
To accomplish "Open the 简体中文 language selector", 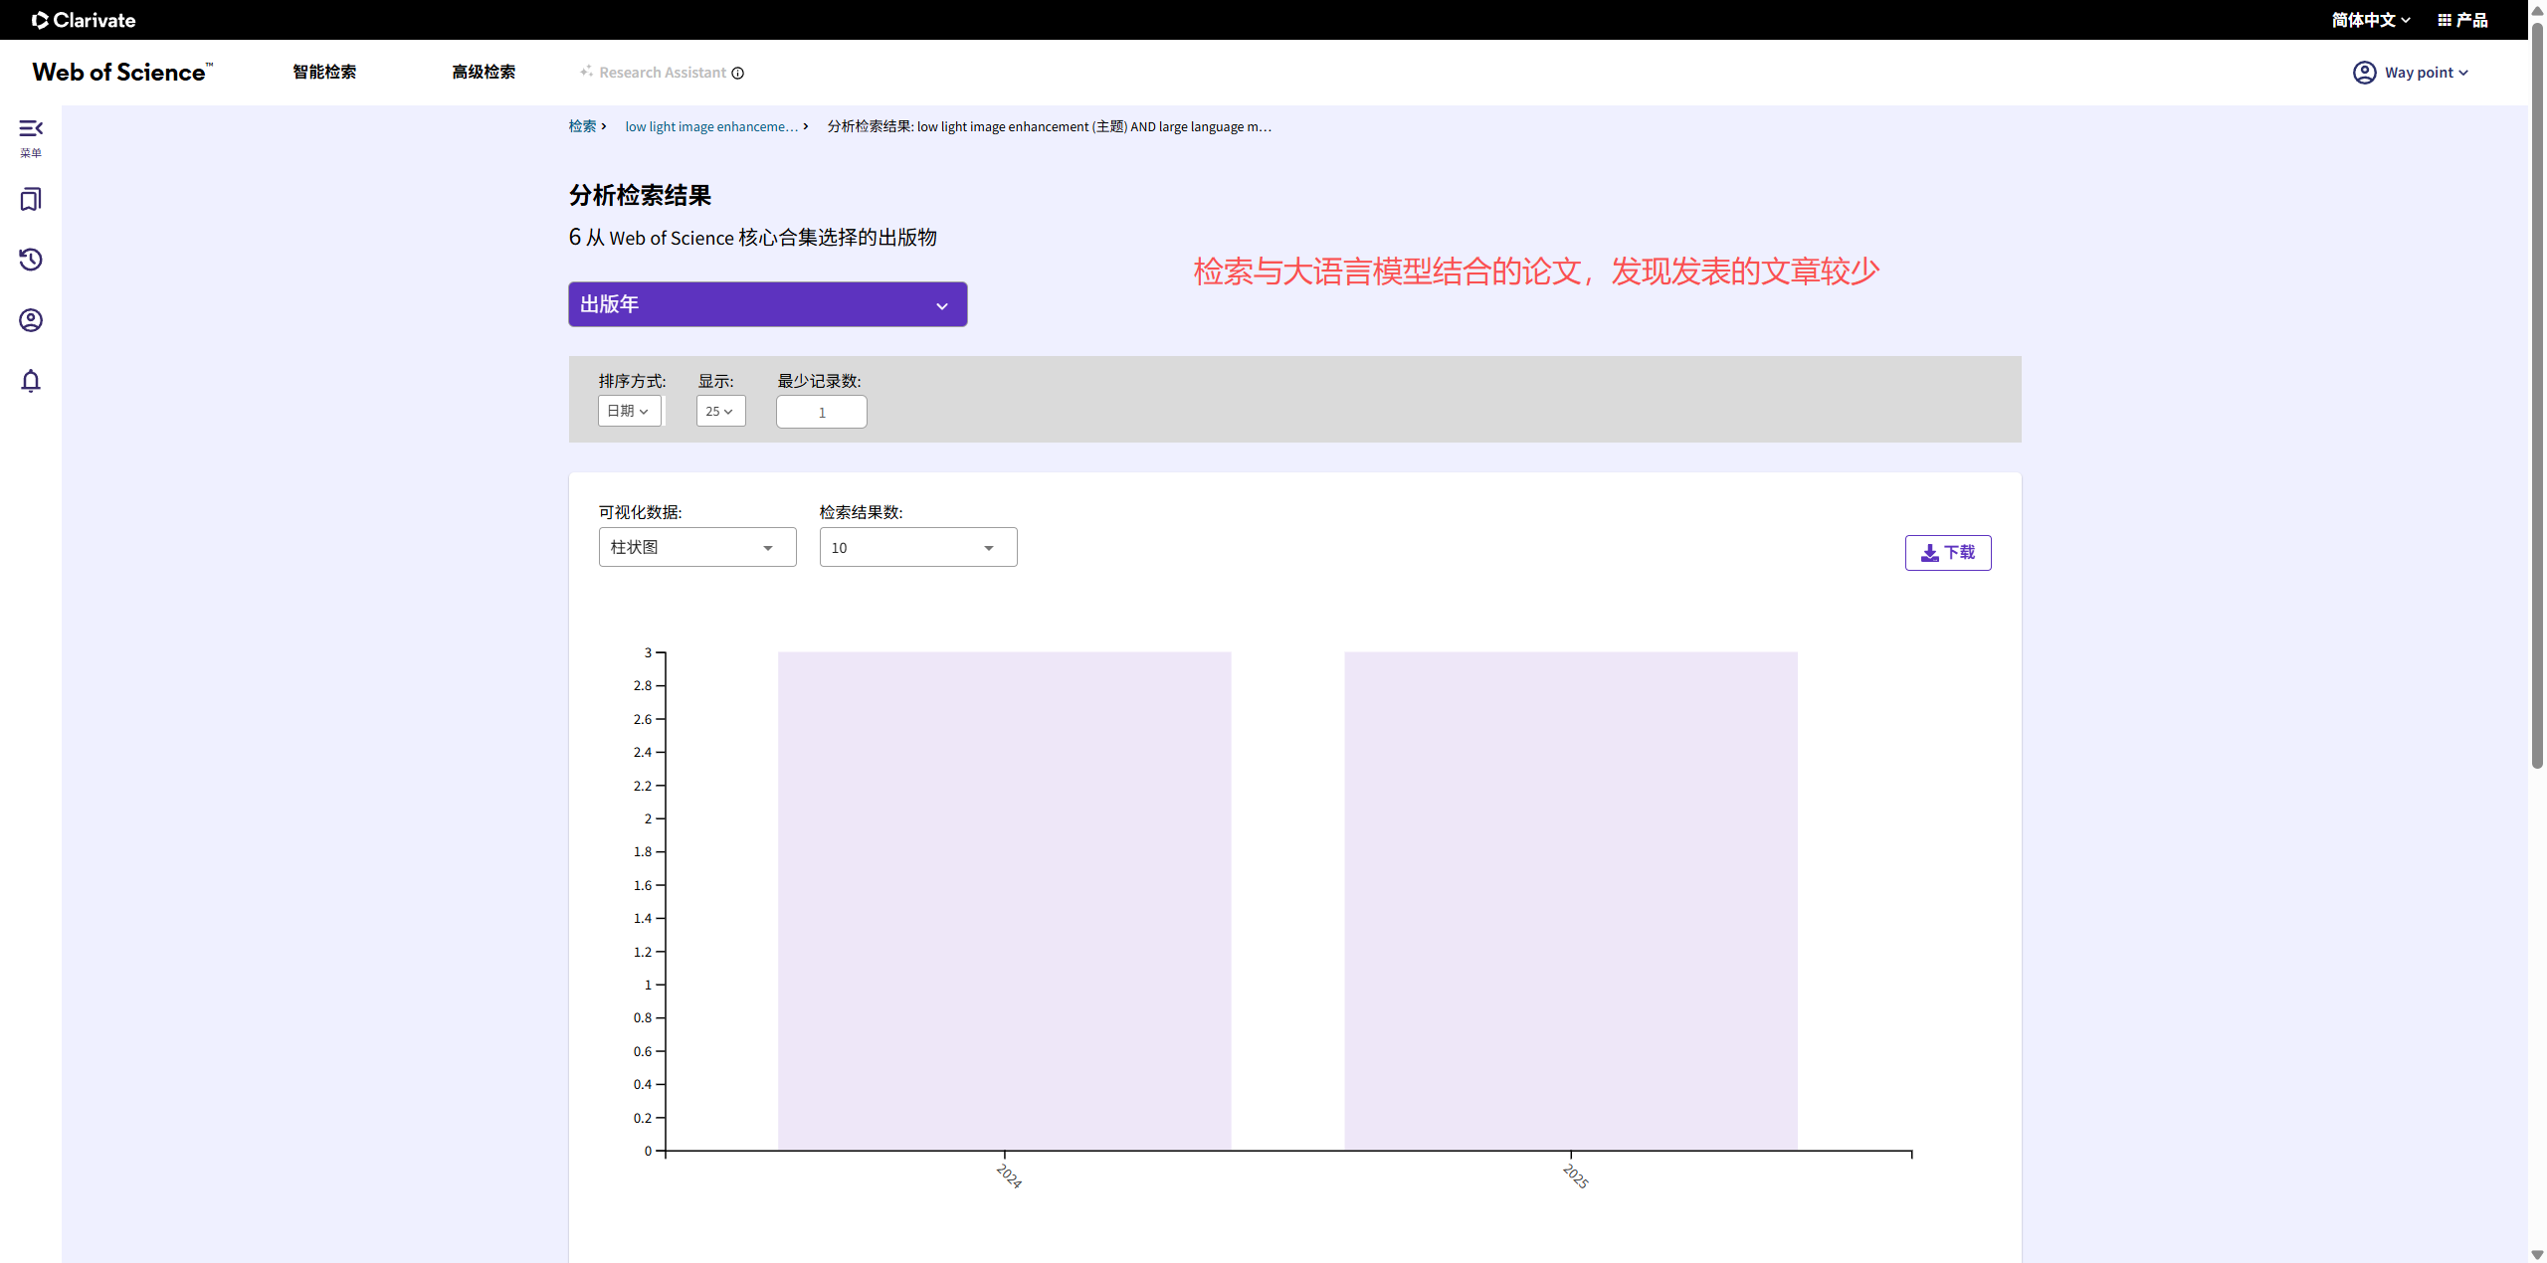I will 2370,20.
